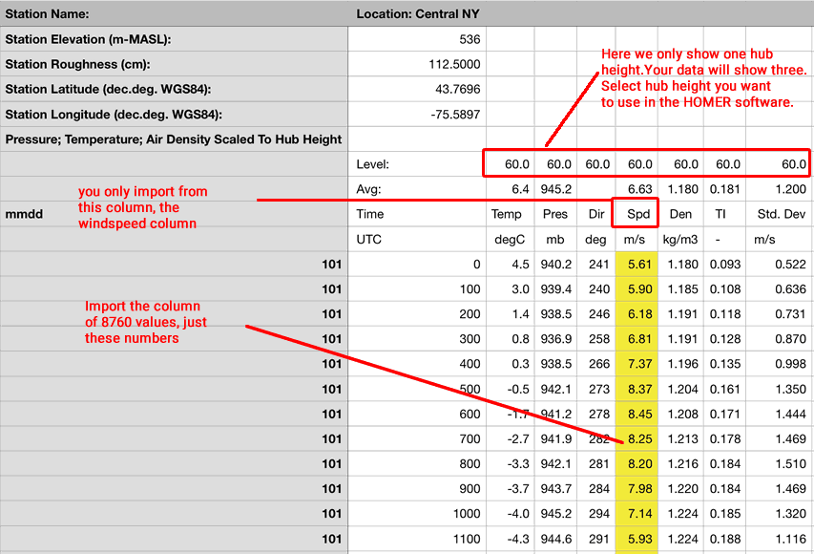Viewport: 814px width, 554px height.
Task: Select the wind speed cell showing 8.45
Action: (x=639, y=414)
